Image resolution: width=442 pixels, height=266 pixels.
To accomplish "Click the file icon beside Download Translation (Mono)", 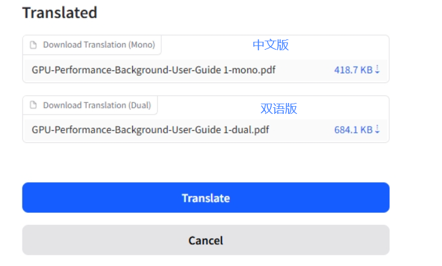I will (x=34, y=45).
